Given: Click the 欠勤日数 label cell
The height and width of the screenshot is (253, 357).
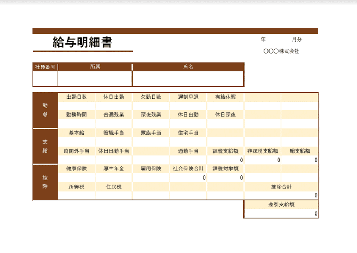Looking at the screenshot, I should (x=151, y=97).
